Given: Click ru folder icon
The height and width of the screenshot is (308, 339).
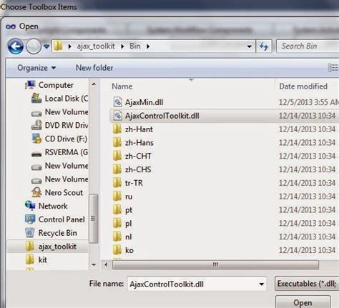Looking at the screenshot, I should pos(117,197).
